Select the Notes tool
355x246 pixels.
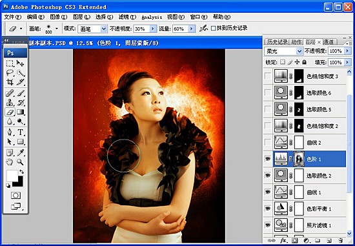10,152
